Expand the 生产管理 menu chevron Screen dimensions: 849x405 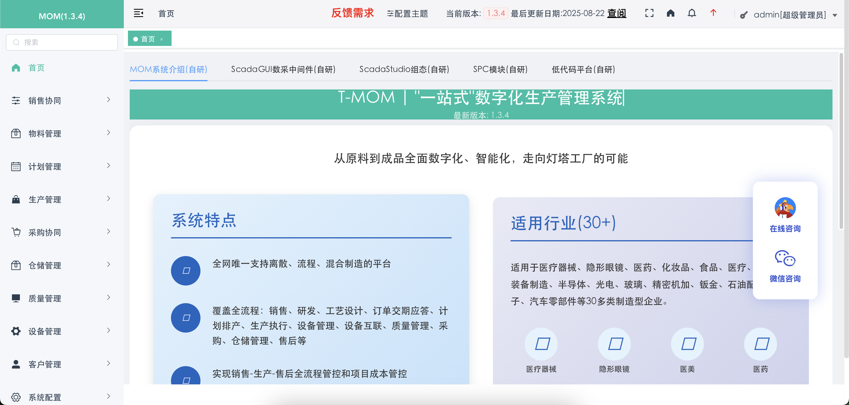pyautogui.click(x=108, y=198)
